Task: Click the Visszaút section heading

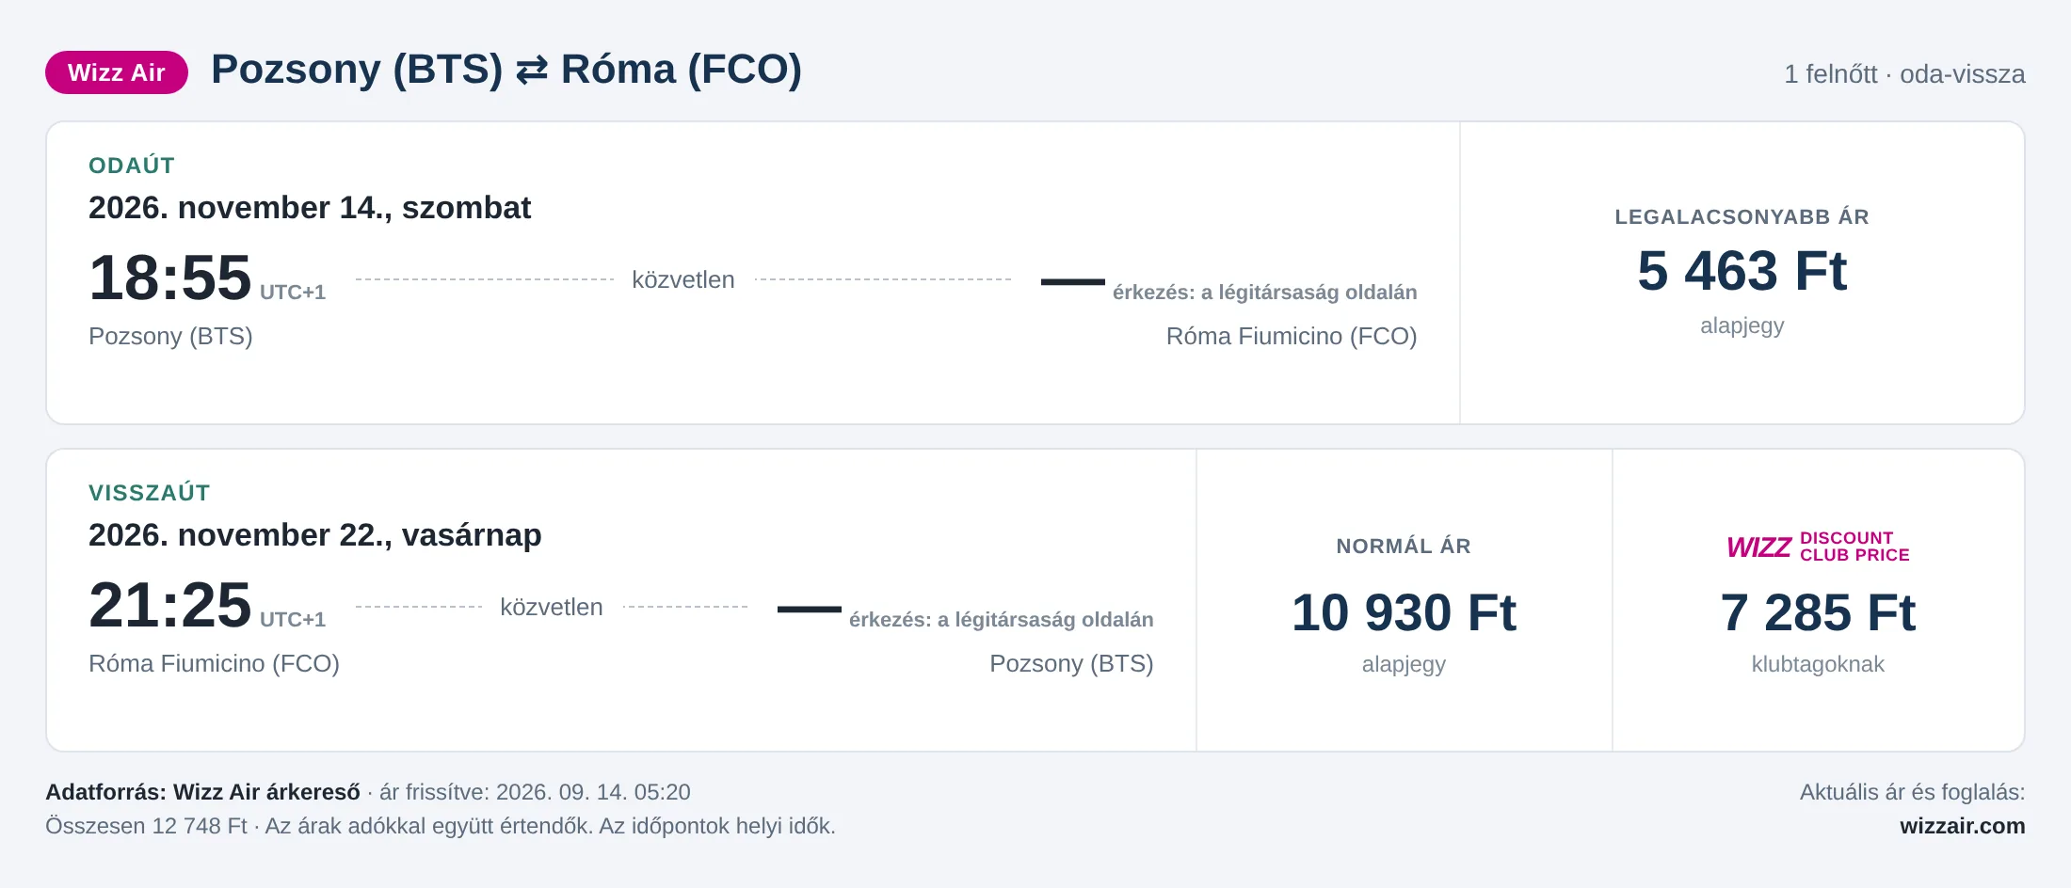Action: coord(150,493)
